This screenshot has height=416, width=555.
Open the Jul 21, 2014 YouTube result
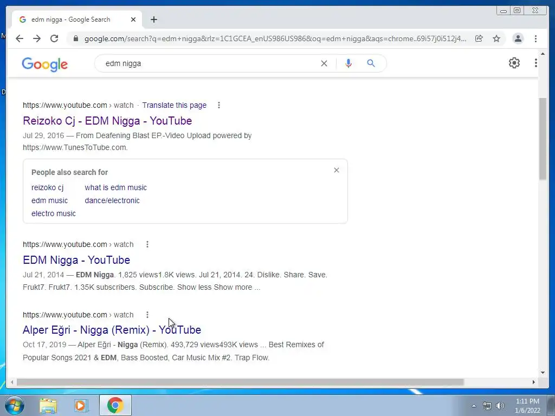[x=76, y=260]
